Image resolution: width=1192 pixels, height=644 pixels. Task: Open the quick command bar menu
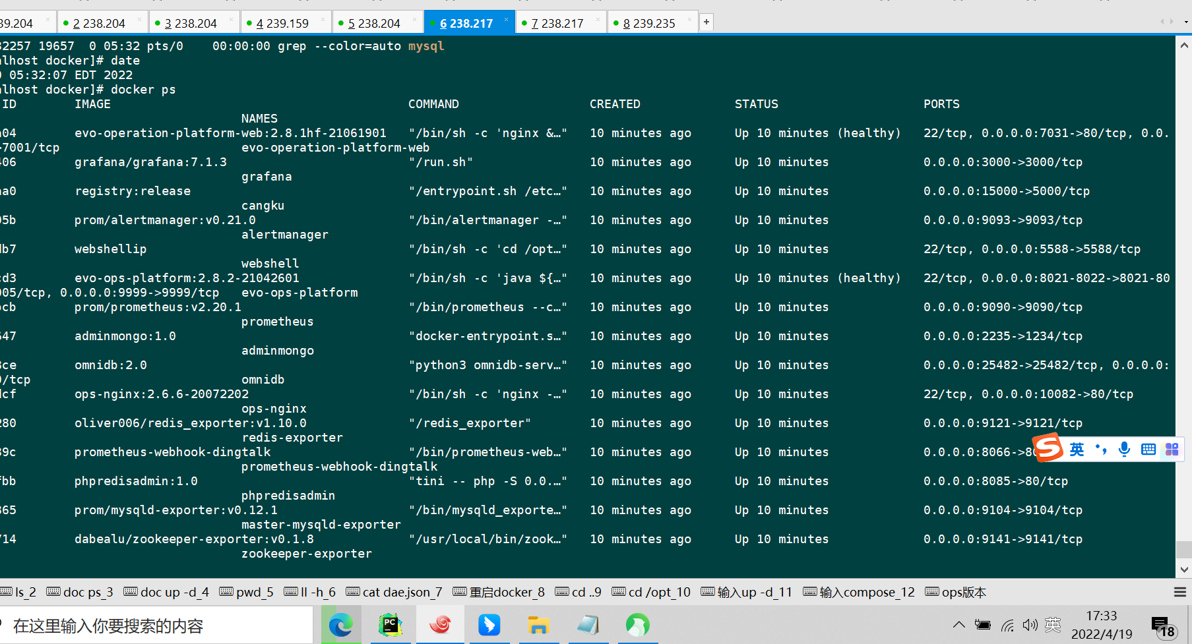[1180, 592]
